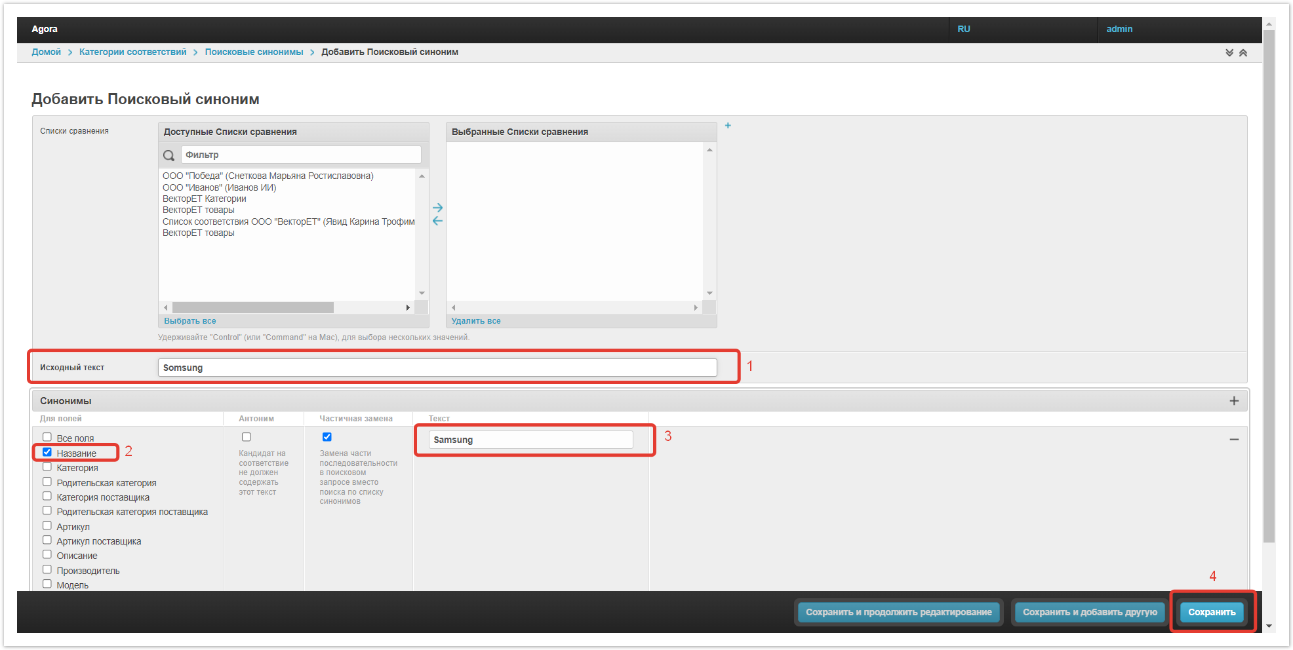Open the RU language menu
1293x650 pixels.
click(963, 29)
